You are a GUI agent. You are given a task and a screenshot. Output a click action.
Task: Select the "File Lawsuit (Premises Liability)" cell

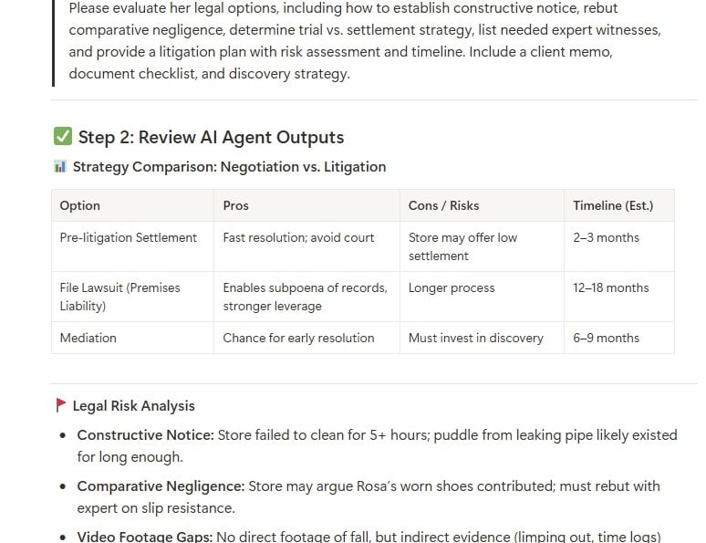[x=119, y=297]
